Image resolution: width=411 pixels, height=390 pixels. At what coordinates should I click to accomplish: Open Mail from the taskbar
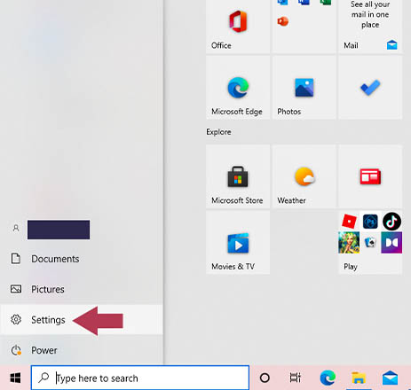coord(390,378)
